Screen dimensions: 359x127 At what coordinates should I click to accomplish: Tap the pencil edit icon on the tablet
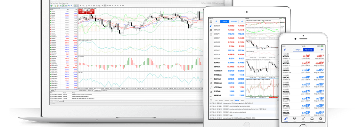click(x=216, y=21)
